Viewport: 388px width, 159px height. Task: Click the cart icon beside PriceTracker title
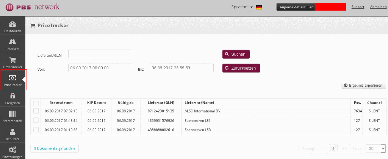pos(33,25)
